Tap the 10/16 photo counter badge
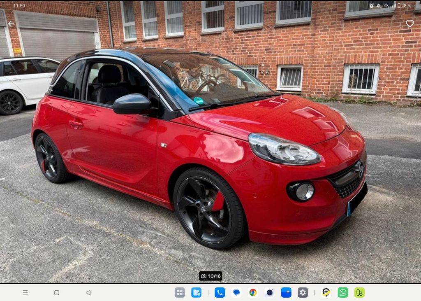 (x=210, y=276)
